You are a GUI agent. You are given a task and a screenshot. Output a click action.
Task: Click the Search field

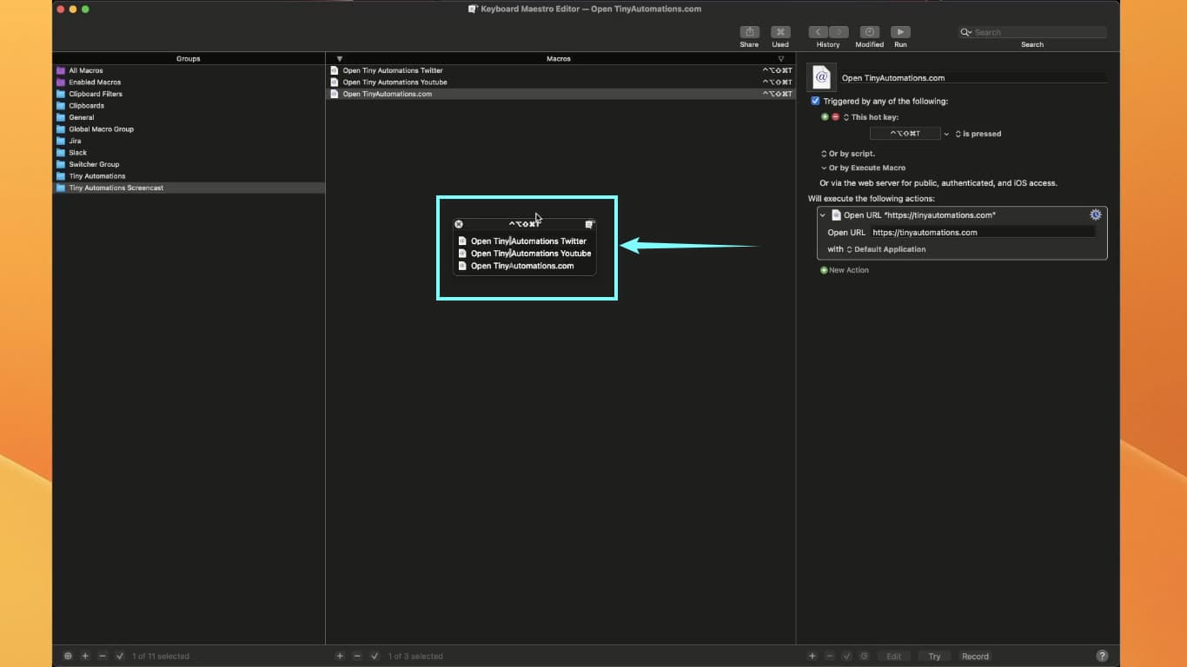click(1032, 32)
